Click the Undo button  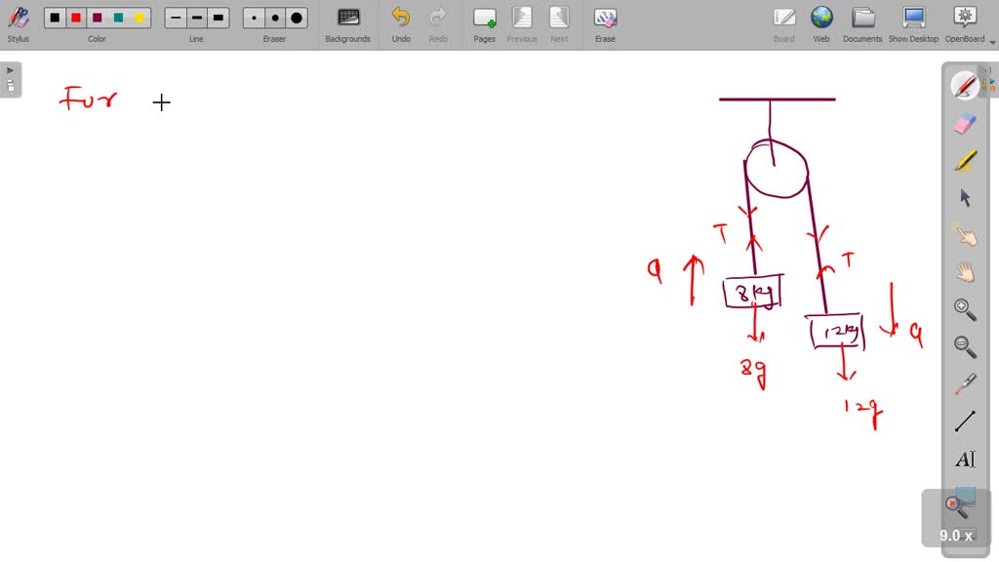pos(401,23)
